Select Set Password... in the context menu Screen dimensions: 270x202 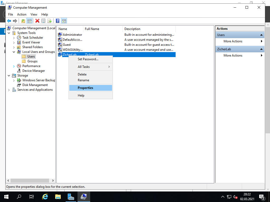[88, 59]
